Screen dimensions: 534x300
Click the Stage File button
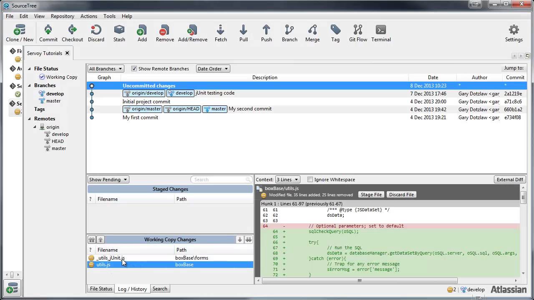371,195
